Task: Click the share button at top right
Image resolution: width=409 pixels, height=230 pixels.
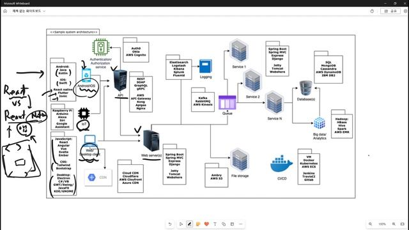Action: 390,11
